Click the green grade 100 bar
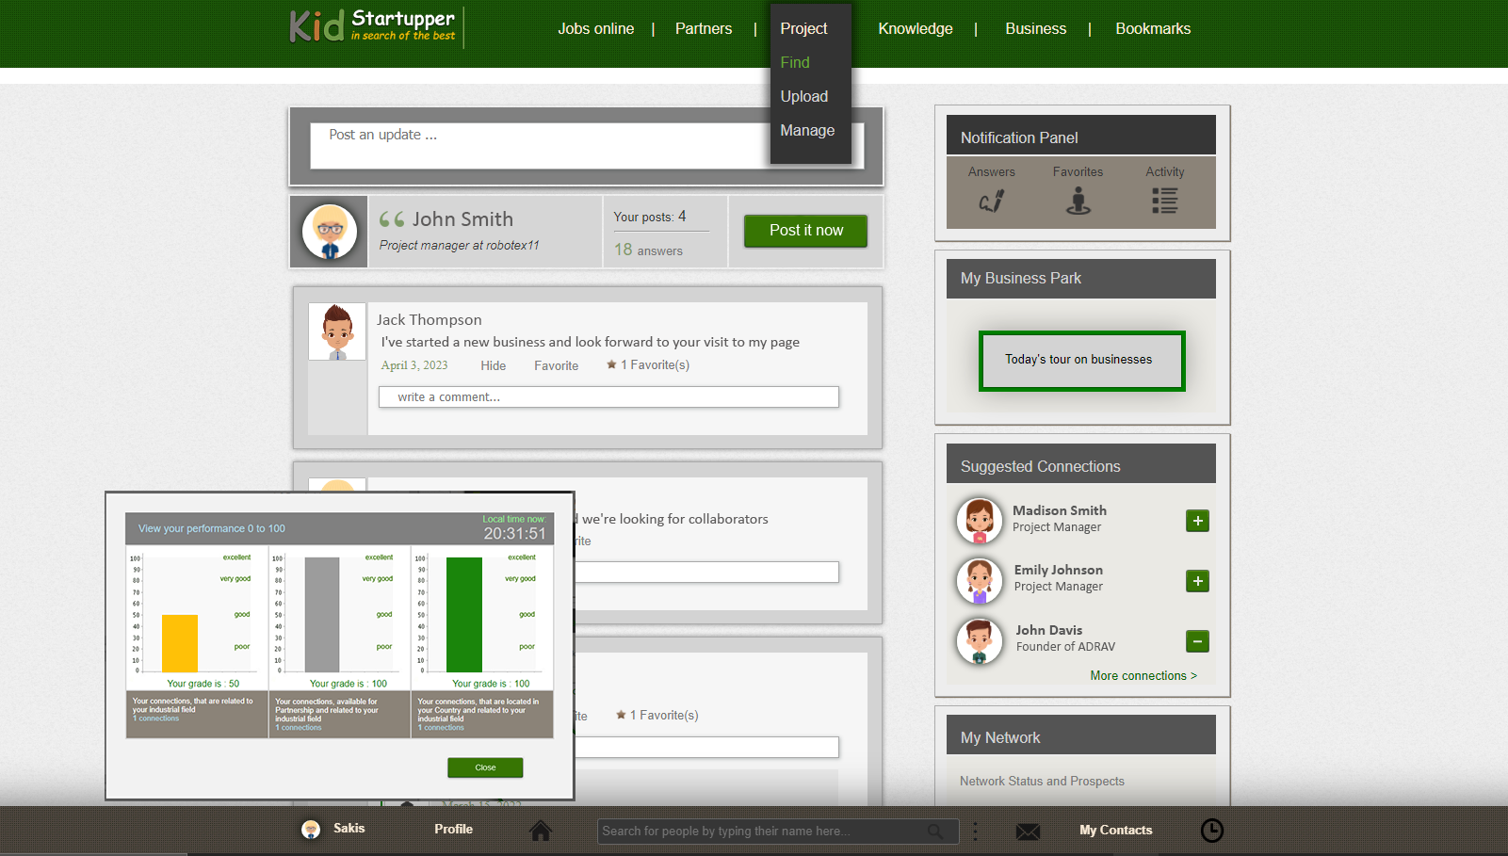Image resolution: width=1508 pixels, height=856 pixels. 464,615
